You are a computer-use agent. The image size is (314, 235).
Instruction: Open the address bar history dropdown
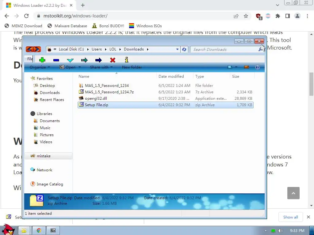click(177, 49)
